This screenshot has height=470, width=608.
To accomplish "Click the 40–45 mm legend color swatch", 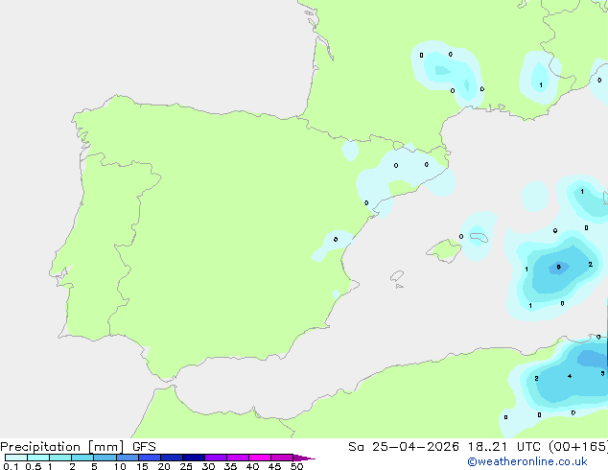I will click(260, 458).
